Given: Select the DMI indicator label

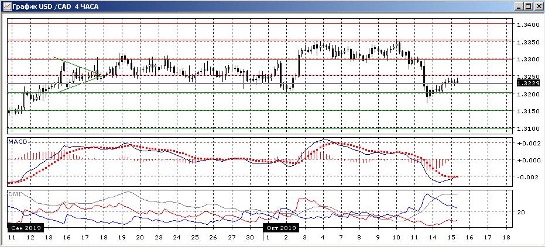Looking at the screenshot, I should pos(14,193).
